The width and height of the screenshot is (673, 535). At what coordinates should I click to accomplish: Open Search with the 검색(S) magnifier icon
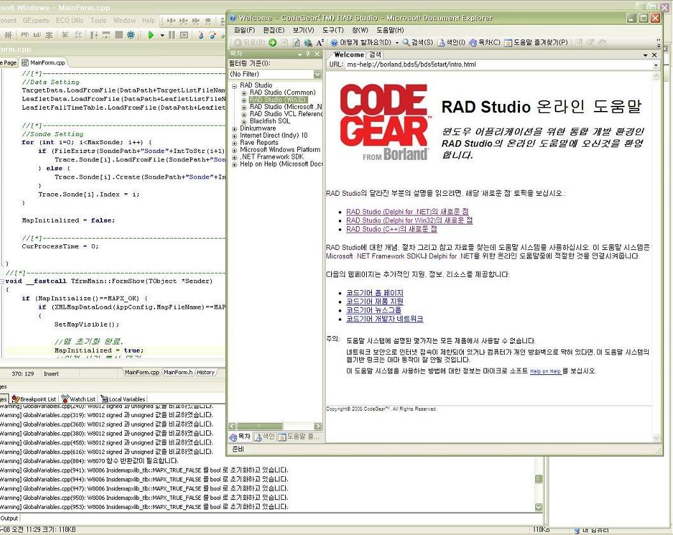(406, 43)
